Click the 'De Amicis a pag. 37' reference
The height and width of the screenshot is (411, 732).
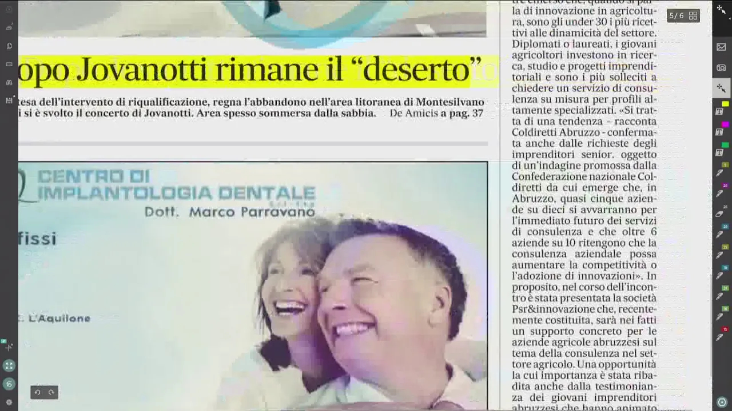[436, 114]
